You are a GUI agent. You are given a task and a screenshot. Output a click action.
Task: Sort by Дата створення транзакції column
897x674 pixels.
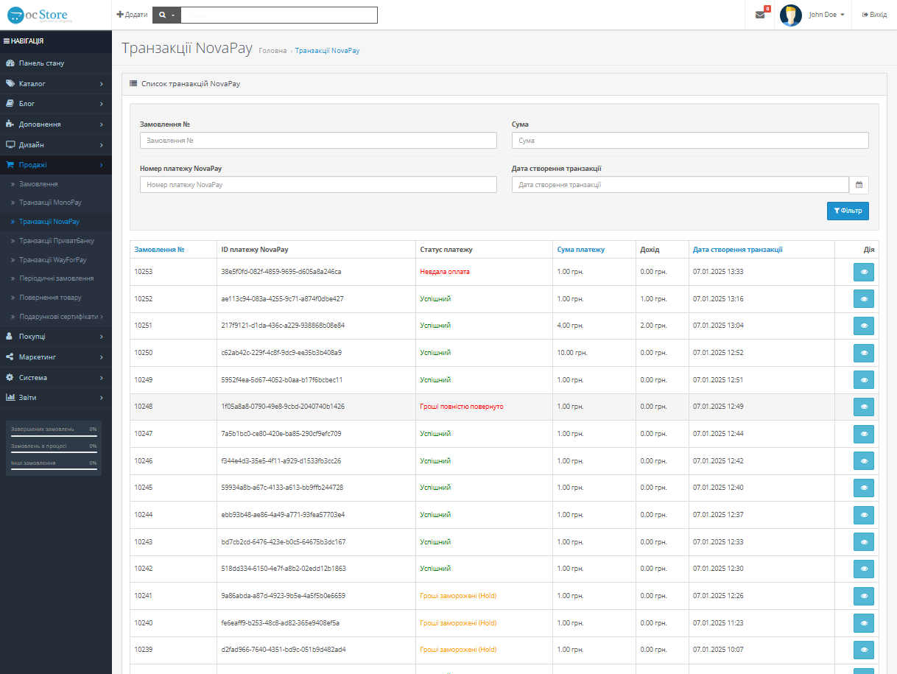pyautogui.click(x=738, y=250)
